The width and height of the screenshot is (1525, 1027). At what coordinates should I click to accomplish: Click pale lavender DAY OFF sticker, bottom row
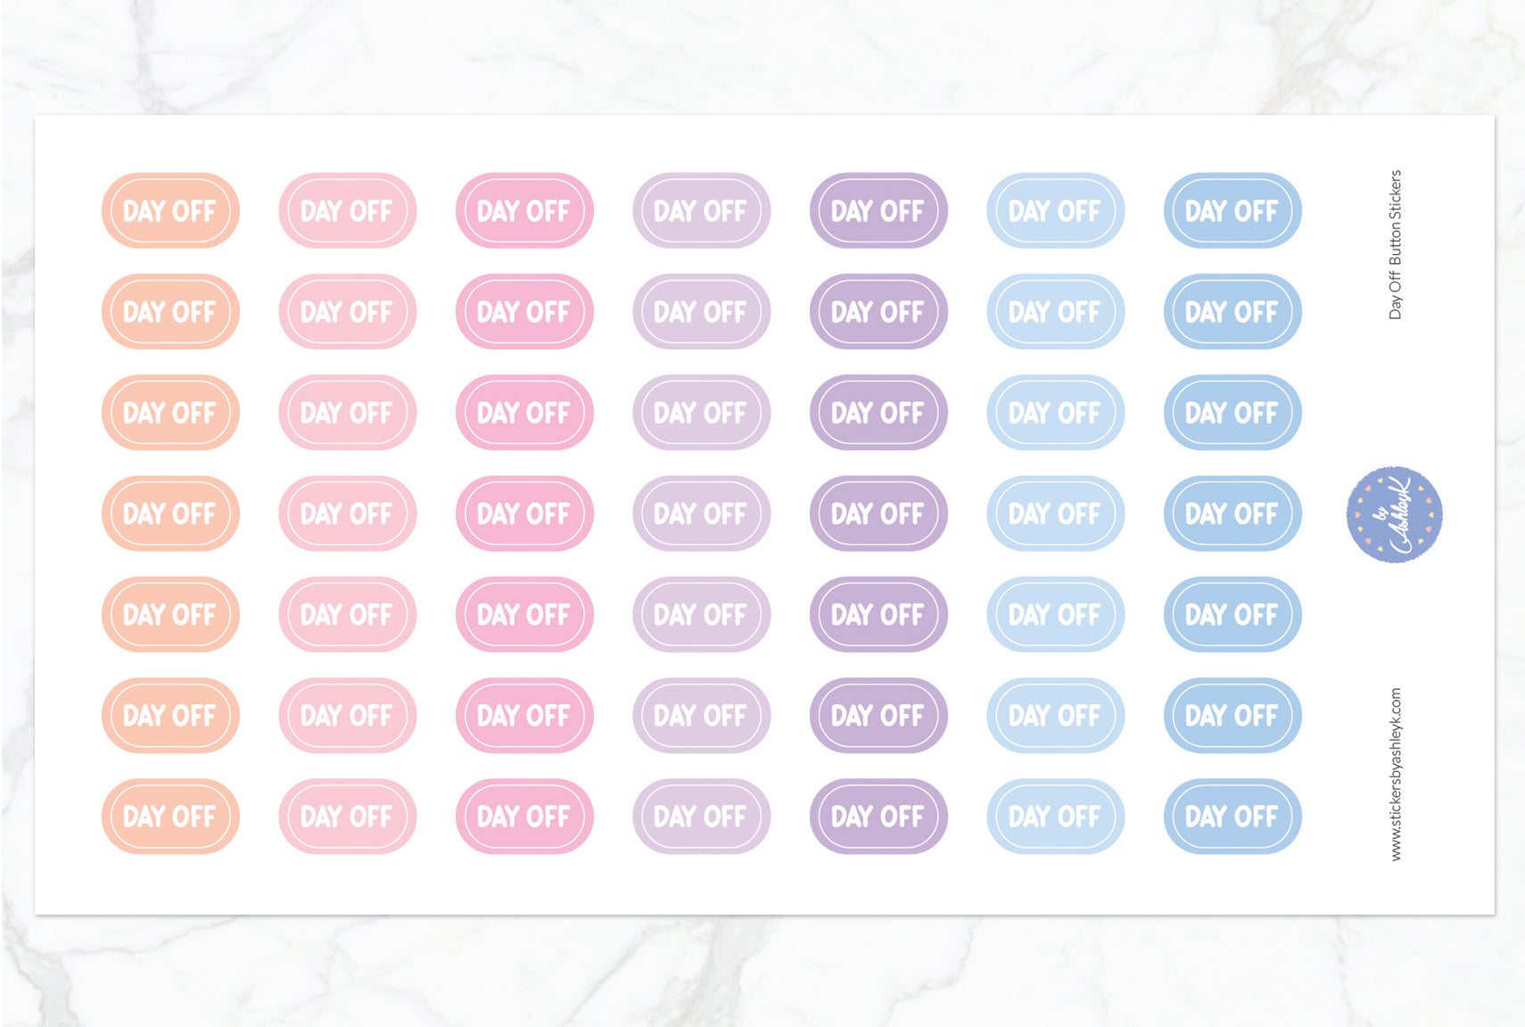[701, 816]
